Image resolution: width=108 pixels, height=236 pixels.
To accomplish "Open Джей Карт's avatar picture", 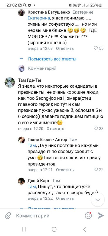I will (21, 181).
